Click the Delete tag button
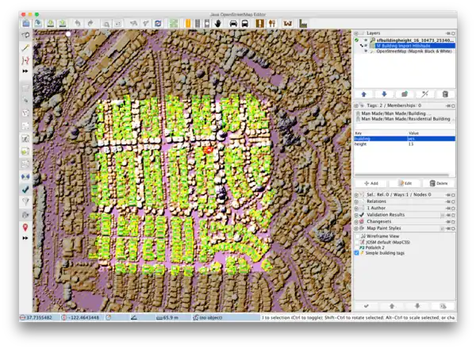The width and height of the screenshot is (476, 349). (438, 183)
